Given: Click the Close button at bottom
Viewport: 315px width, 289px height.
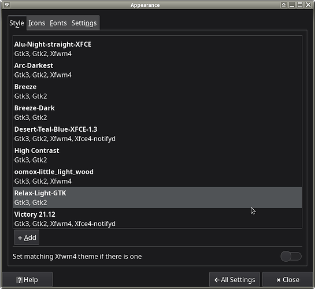Looking at the screenshot, I should 287,280.
